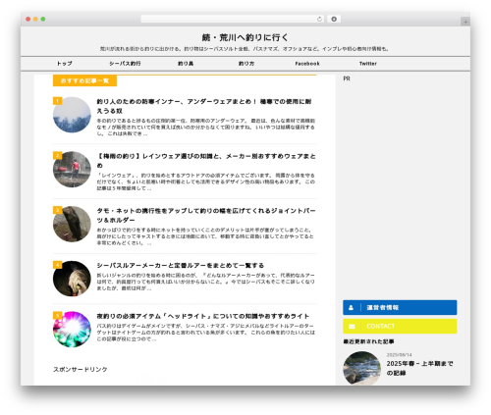This screenshot has width=491, height=415.
Task: Click the dark fish thumbnail of article 4
Action: click(72, 279)
